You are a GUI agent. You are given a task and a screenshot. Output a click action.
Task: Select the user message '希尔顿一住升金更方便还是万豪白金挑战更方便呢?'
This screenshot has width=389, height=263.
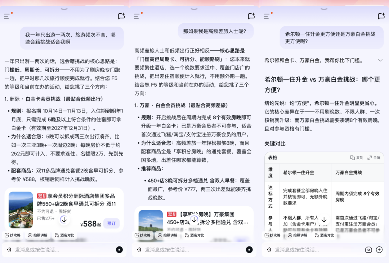[332, 38]
